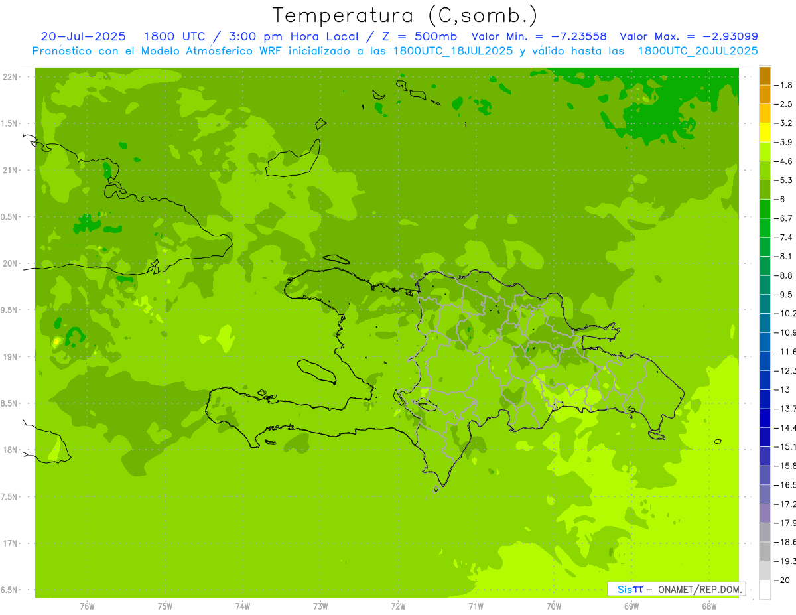The image size is (796, 615).
Task: Click the -20 value label on colorbar
Action: pyautogui.click(x=784, y=581)
